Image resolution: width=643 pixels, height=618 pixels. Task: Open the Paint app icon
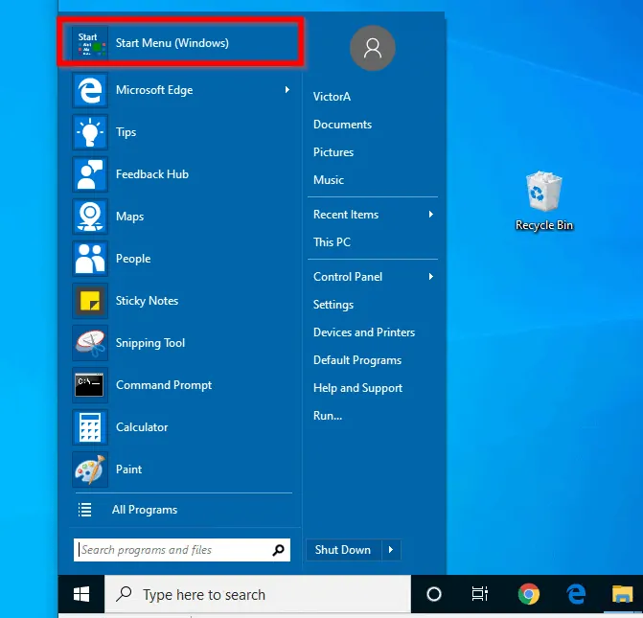pos(90,469)
